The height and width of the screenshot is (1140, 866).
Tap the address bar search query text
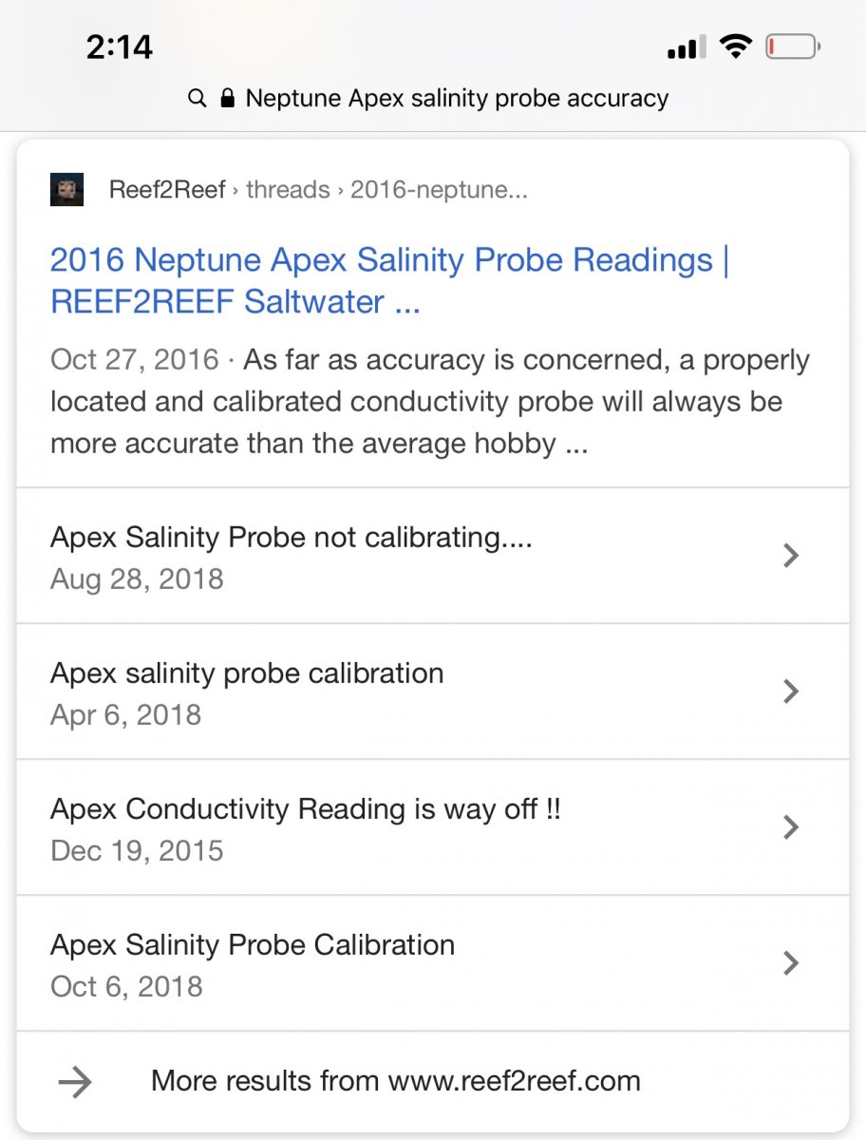(x=457, y=98)
